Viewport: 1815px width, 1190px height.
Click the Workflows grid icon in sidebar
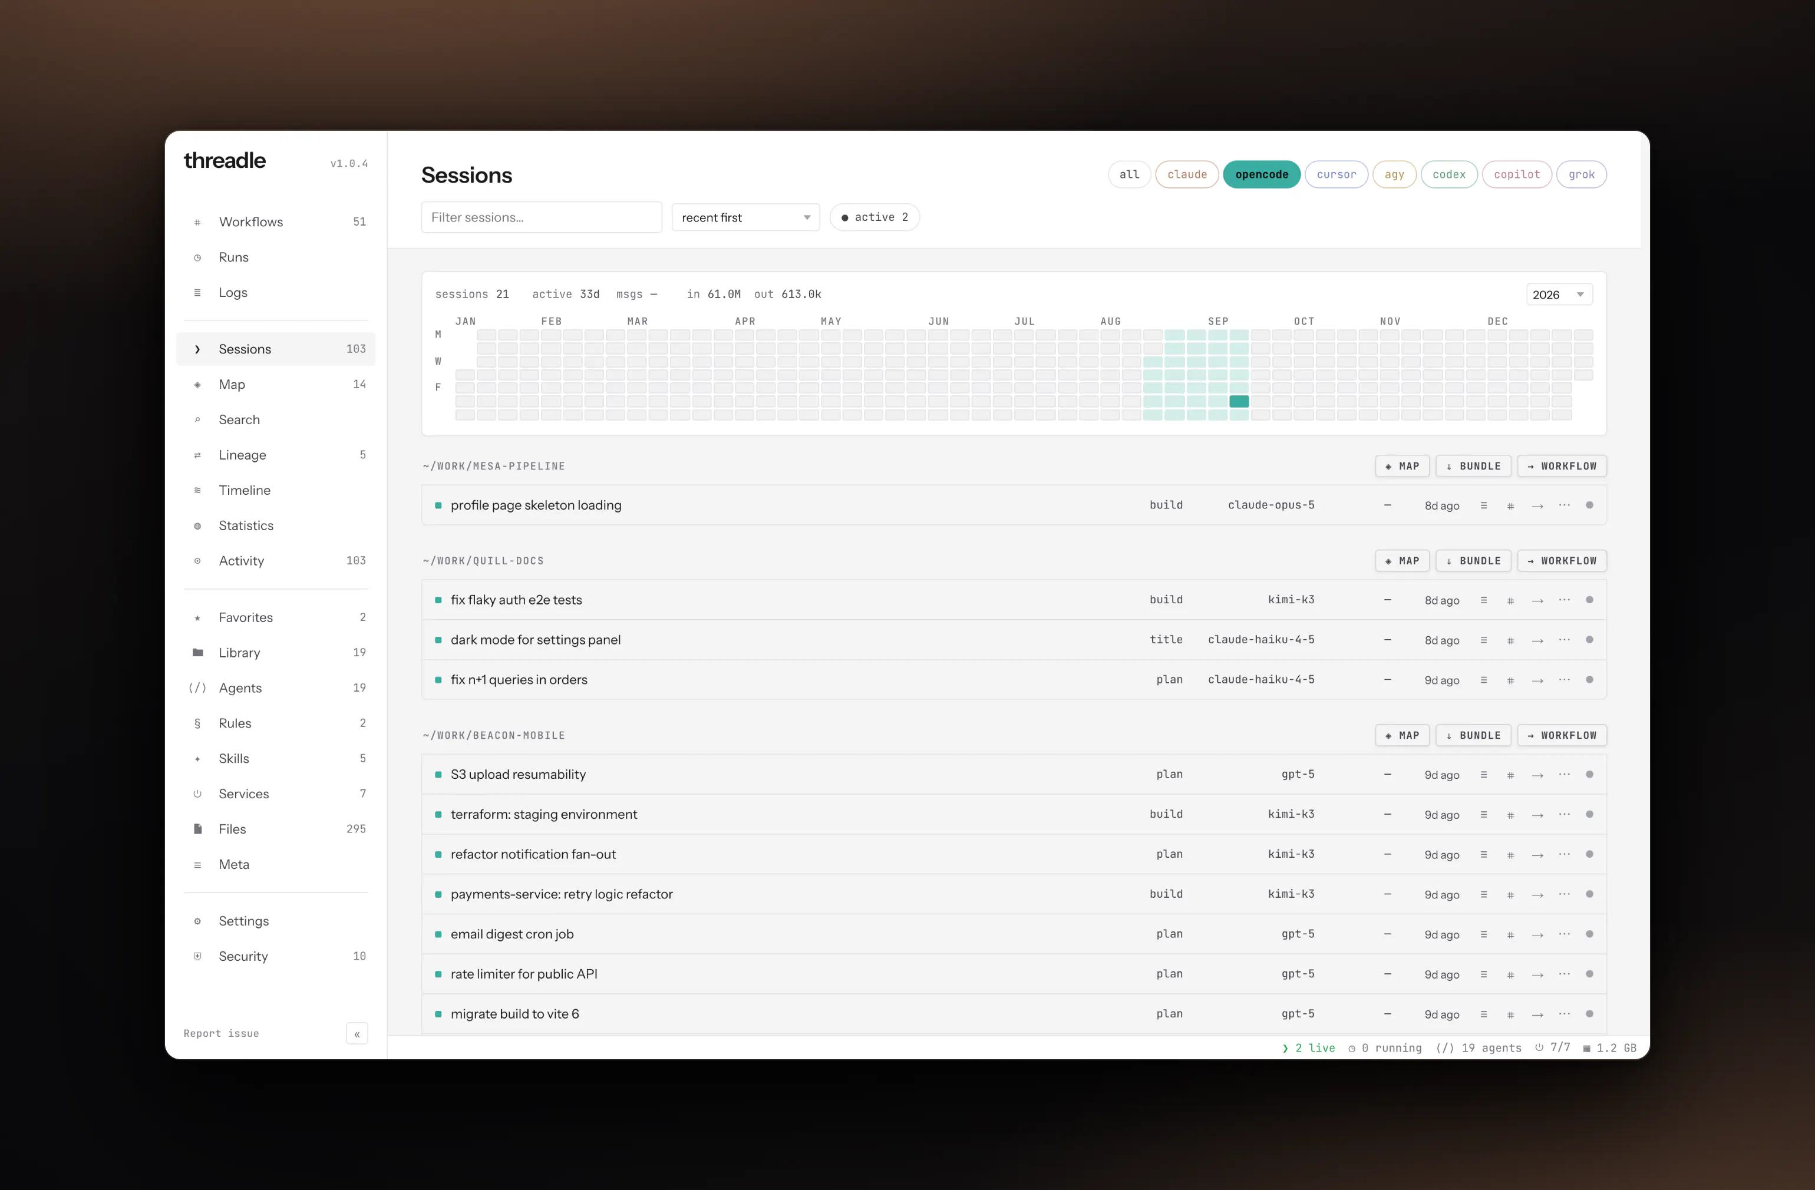pyautogui.click(x=197, y=223)
